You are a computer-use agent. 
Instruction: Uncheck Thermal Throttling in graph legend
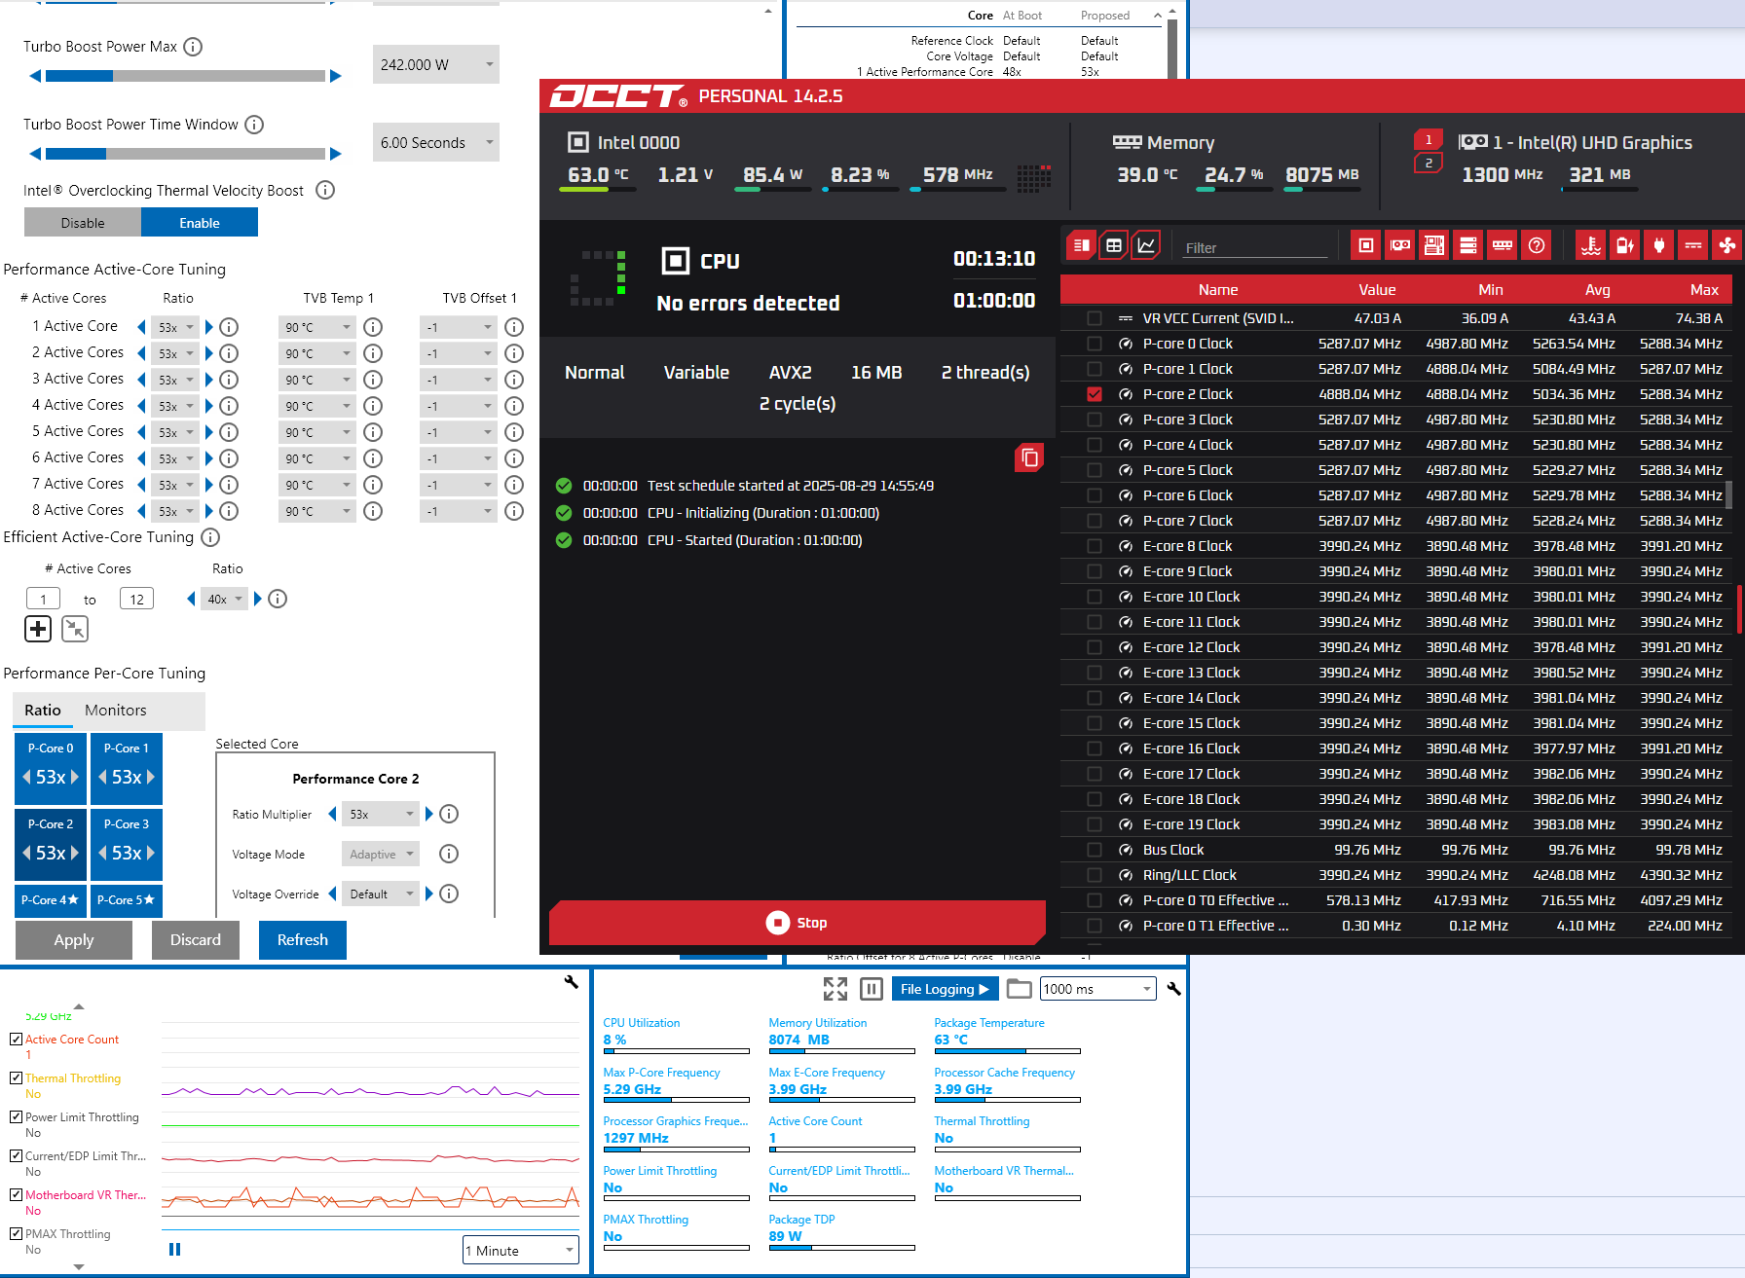click(16, 1078)
